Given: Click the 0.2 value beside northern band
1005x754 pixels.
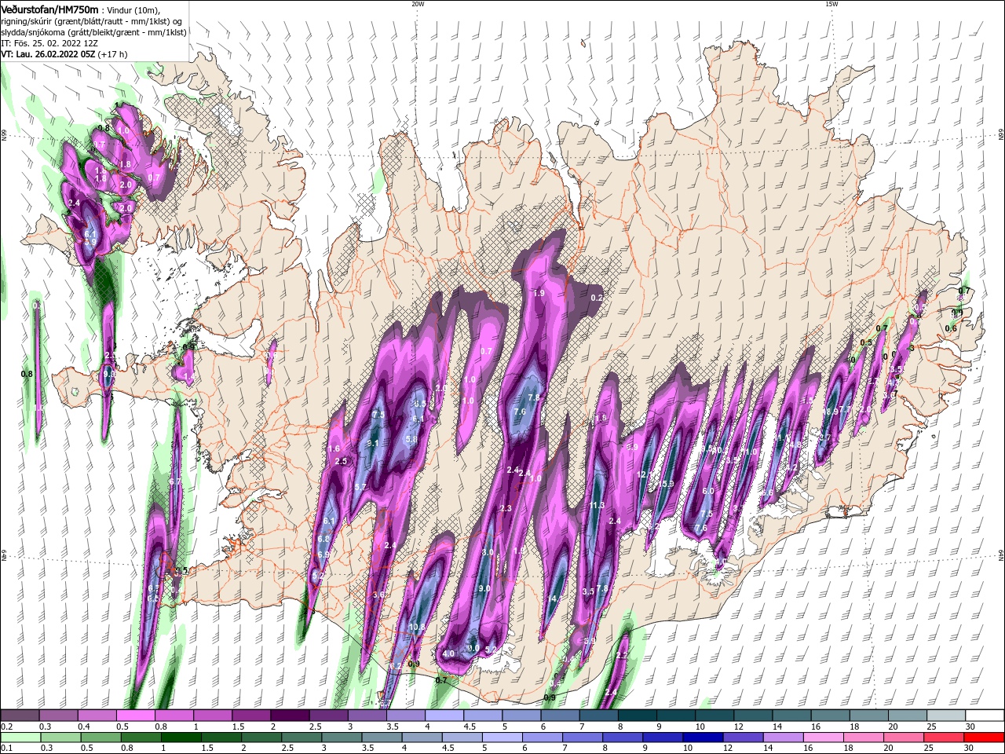Looking at the screenshot, I should (x=597, y=298).
